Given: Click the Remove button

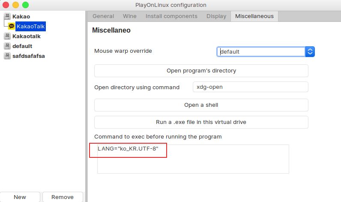Looking at the screenshot, I should (x=63, y=197).
